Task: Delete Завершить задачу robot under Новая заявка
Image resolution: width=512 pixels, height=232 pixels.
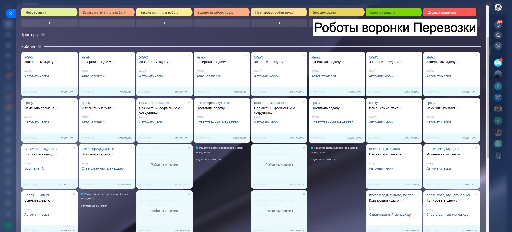Action: [x=74, y=56]
